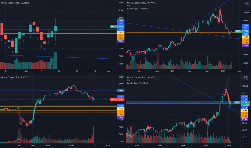
Task: Click the '11:00' label on the 5-minute time axis
Action: (x=71, y=146)
